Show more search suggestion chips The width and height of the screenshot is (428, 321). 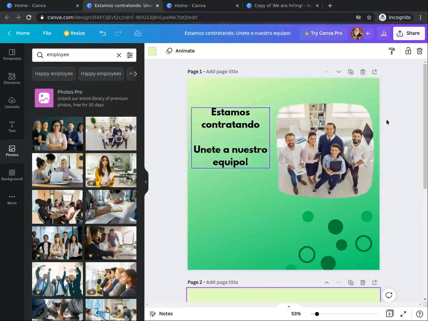[x=135, y=74]
